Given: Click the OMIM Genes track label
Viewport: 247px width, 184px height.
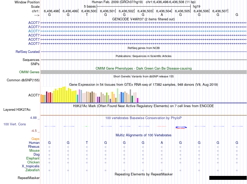Looking at the screenshot, I should [x=29, y=72].
